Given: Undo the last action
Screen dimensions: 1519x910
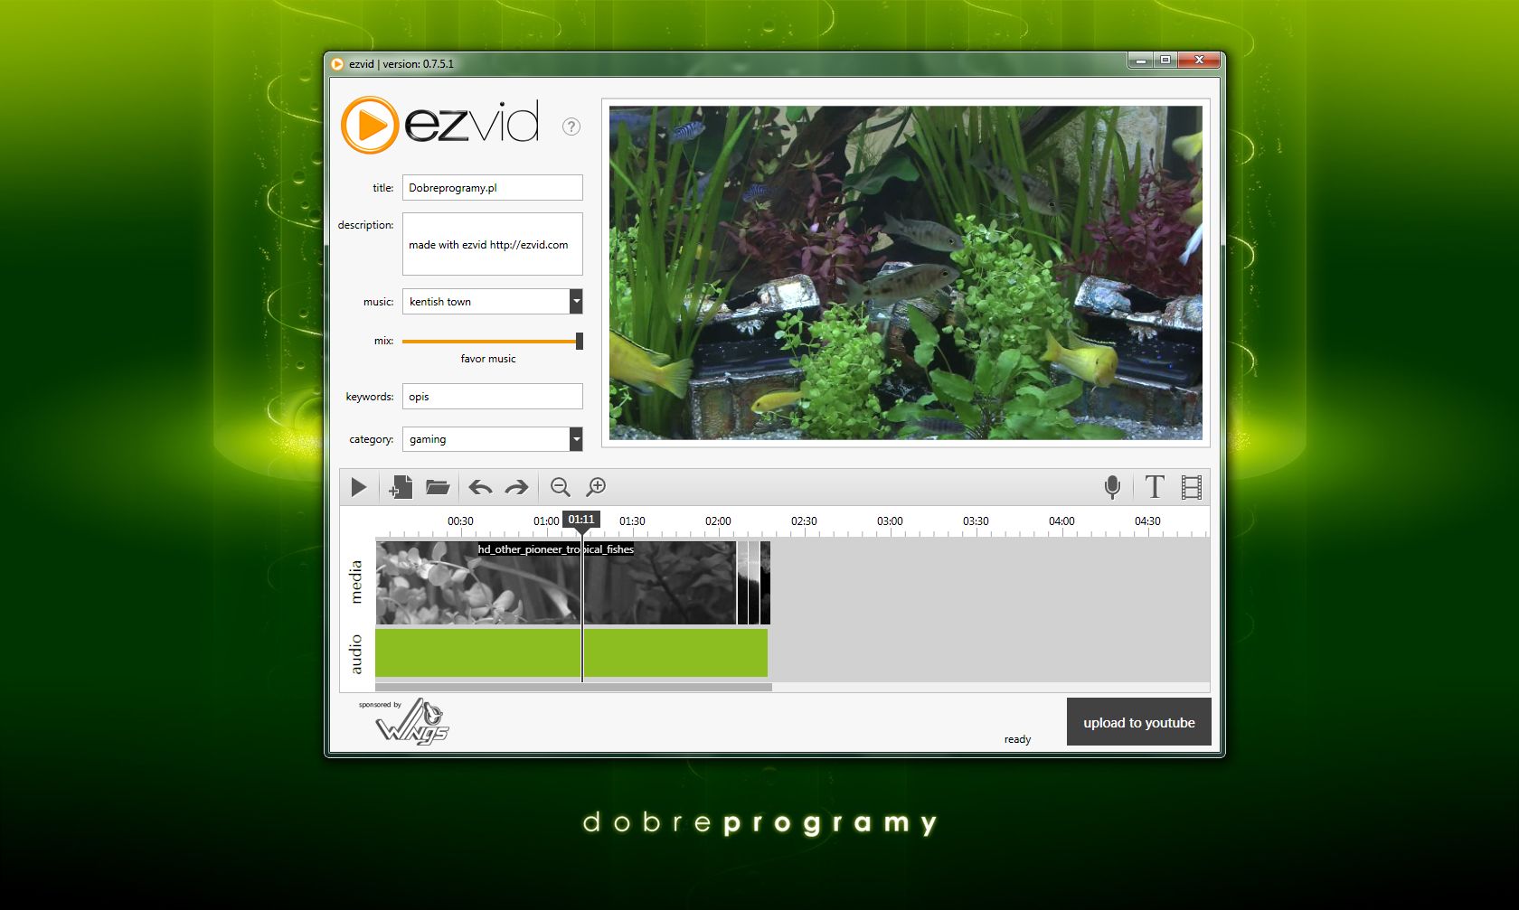Looking at the screenshot, I should [x=480, y=488].
